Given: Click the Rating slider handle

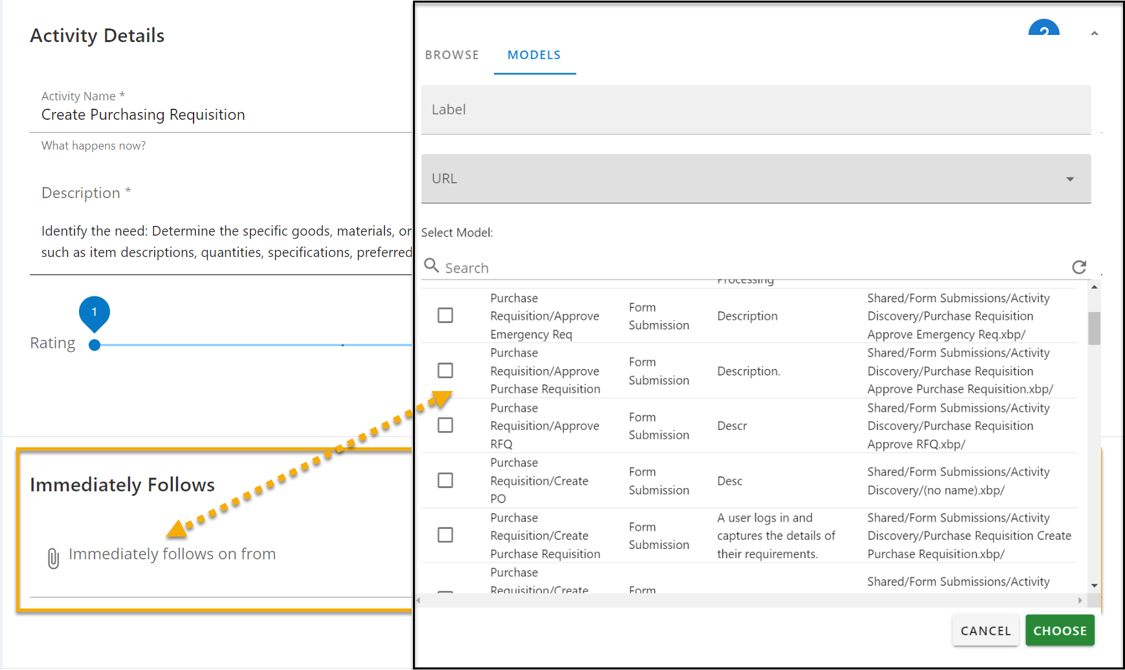Looking at the screenshot, I should click(95, 345).
